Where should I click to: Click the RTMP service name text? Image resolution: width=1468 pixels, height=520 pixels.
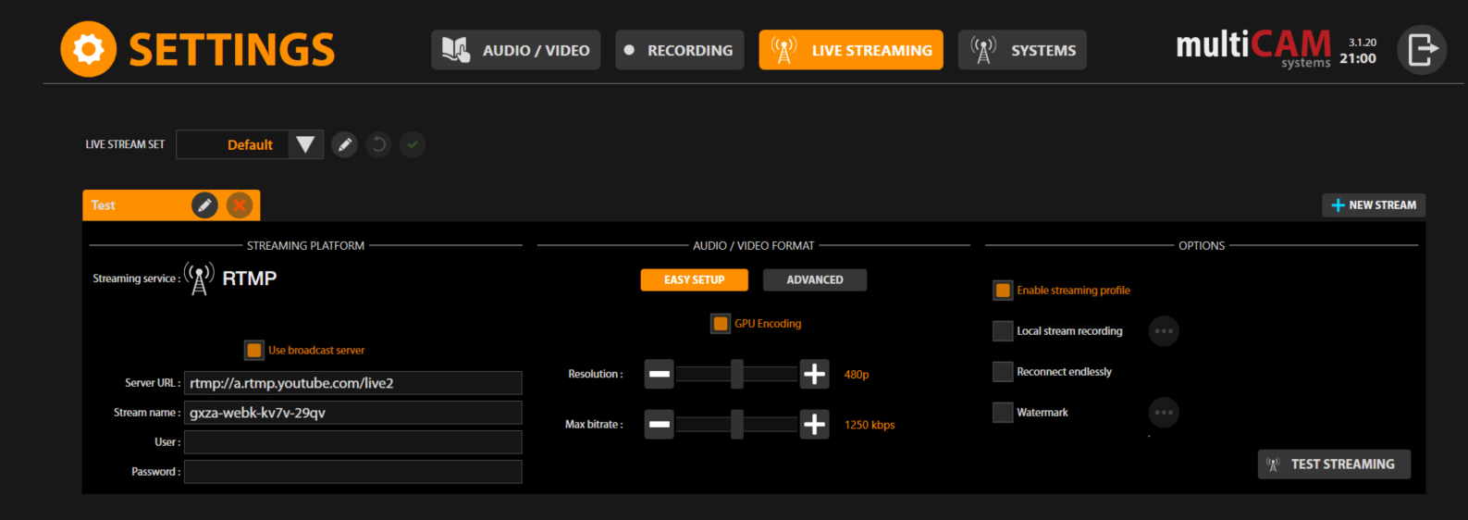(x=250, y=279)
